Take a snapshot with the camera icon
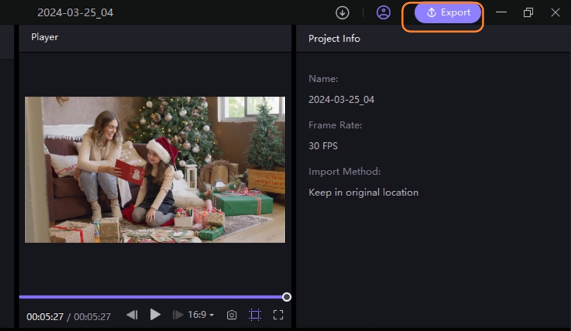Image resolution: width=571 pixels, height=331 pixels. [x=232, y=315]
